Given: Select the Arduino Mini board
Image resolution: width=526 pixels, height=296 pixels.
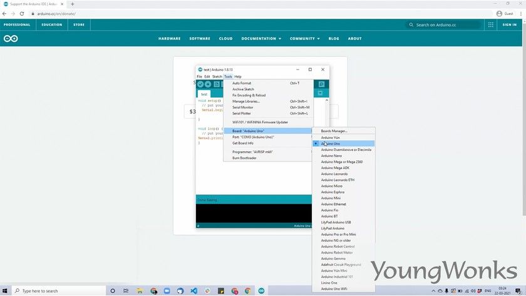Looking at the screenshot, I should click(x=344, y=198).
